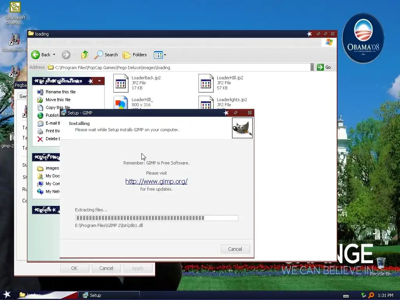This screenshot has width=400, height=300.
Task: Open My Documents in Other Places
Action: pyautogui.click(x=48, y=176)
